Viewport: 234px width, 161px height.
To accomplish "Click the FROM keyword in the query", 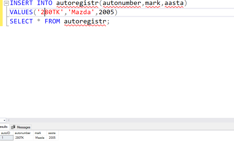I will point(52,21).
